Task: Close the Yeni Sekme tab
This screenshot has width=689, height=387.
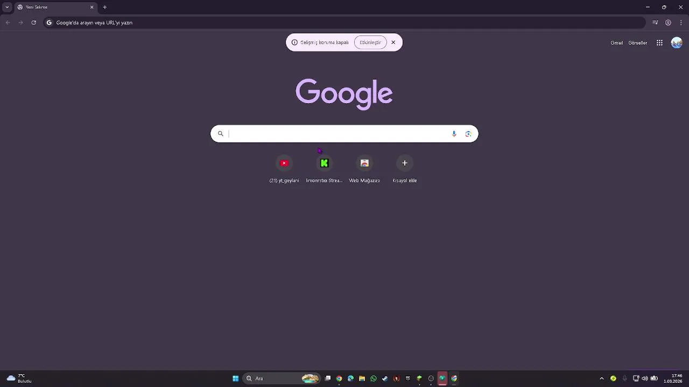Action: 92,7
